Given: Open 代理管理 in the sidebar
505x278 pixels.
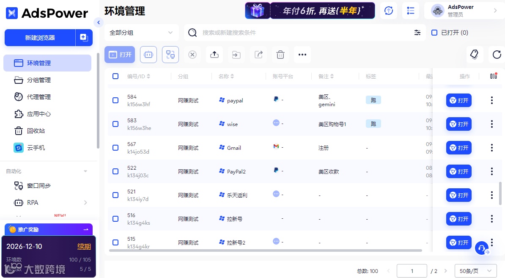Looking at the screenshot, I should (47, 96).
